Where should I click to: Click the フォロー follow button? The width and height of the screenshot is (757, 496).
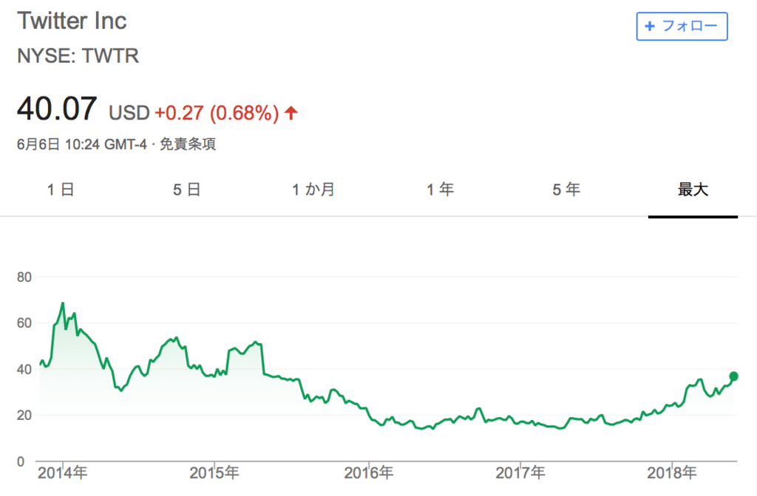(x=682, y=26)
